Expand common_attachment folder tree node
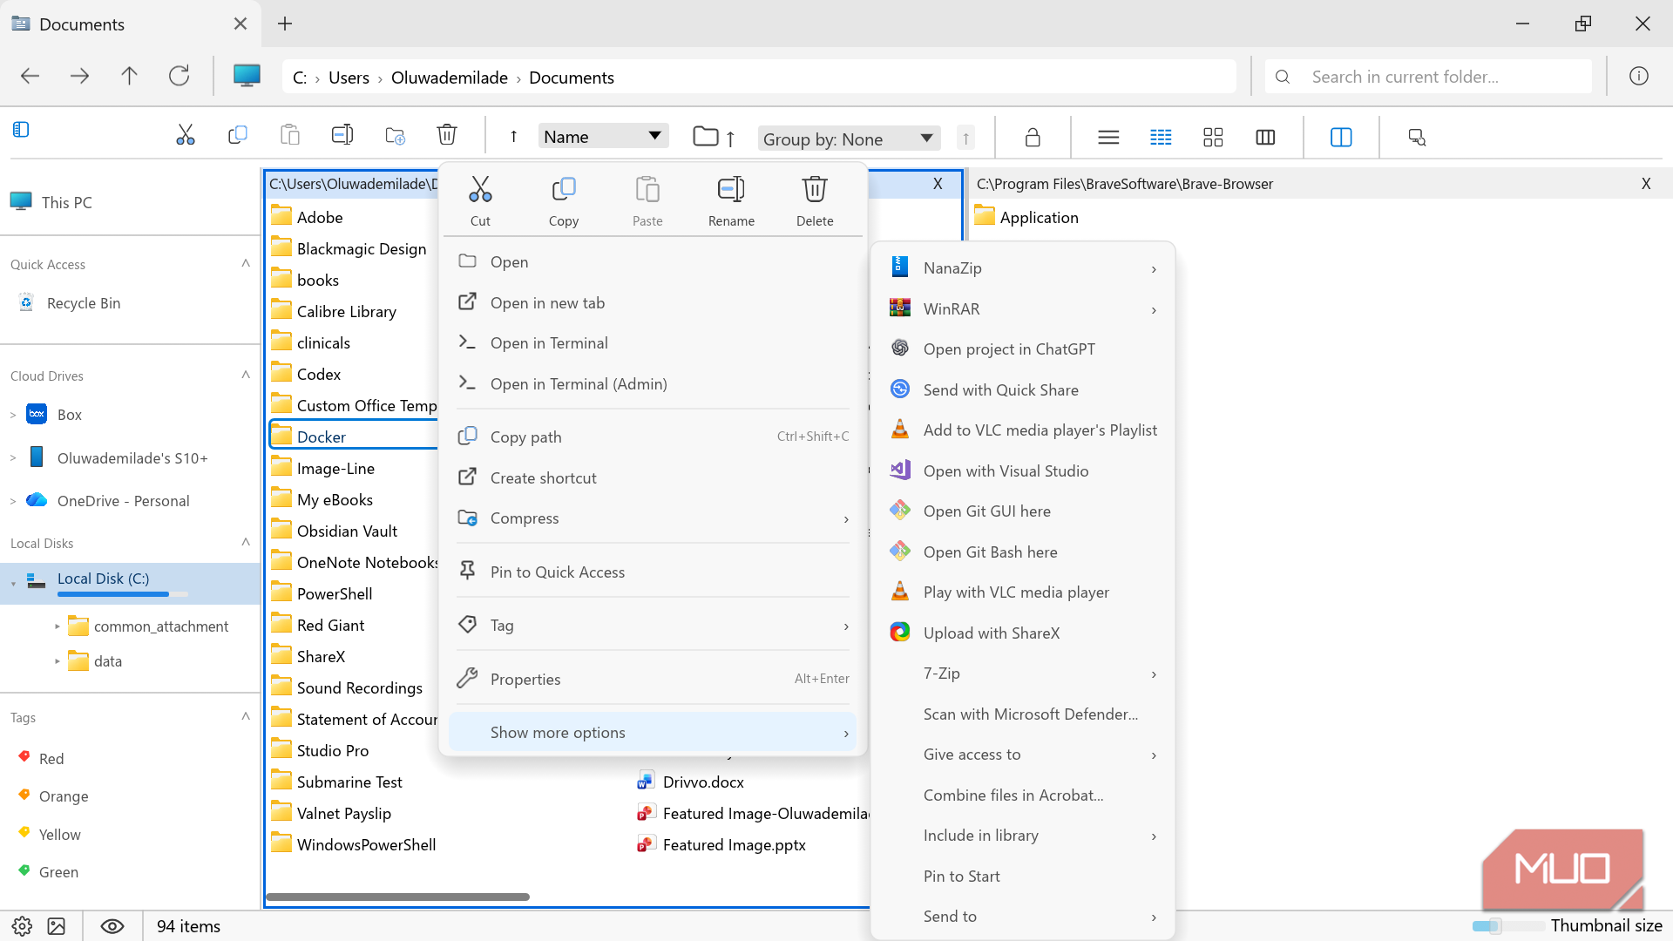The image size is (1673, 941). [58, 626]
